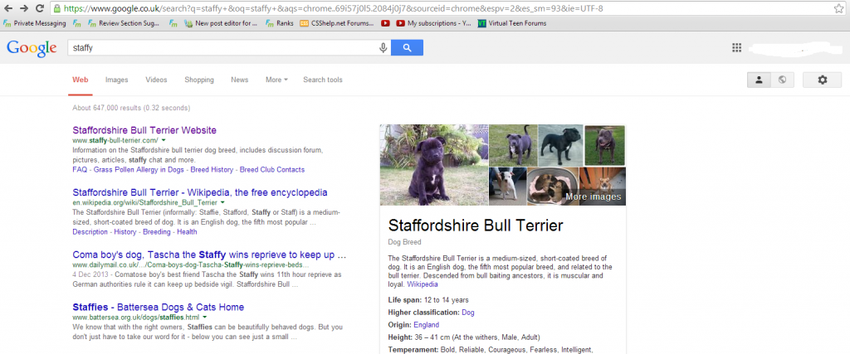Follow the Dog higher classification link
This screenshot has height=354, width=850.
coord(468,313)
